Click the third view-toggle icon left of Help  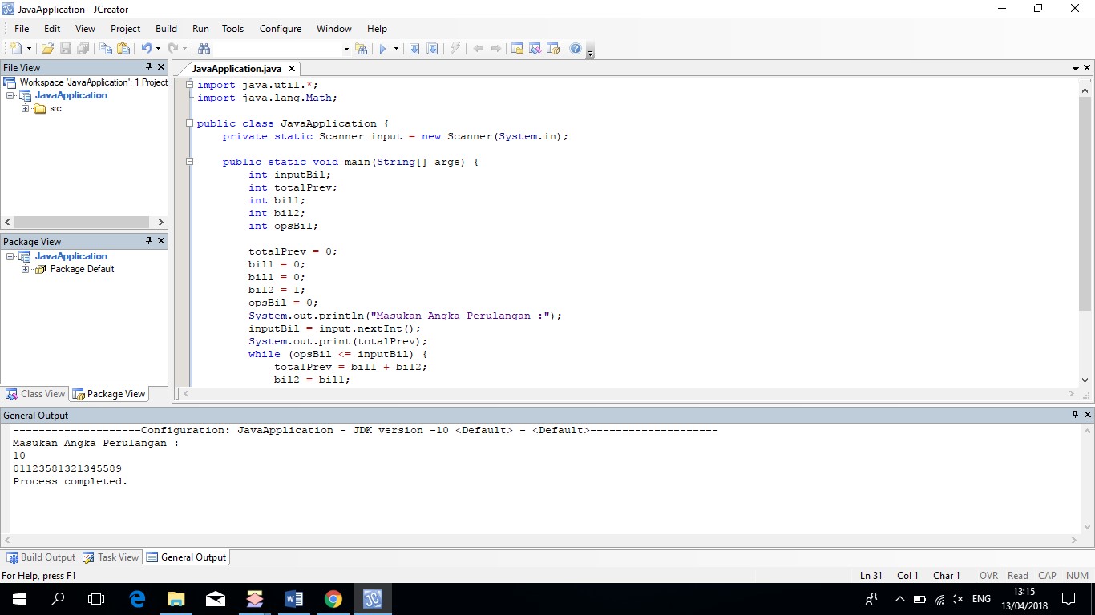552,49
